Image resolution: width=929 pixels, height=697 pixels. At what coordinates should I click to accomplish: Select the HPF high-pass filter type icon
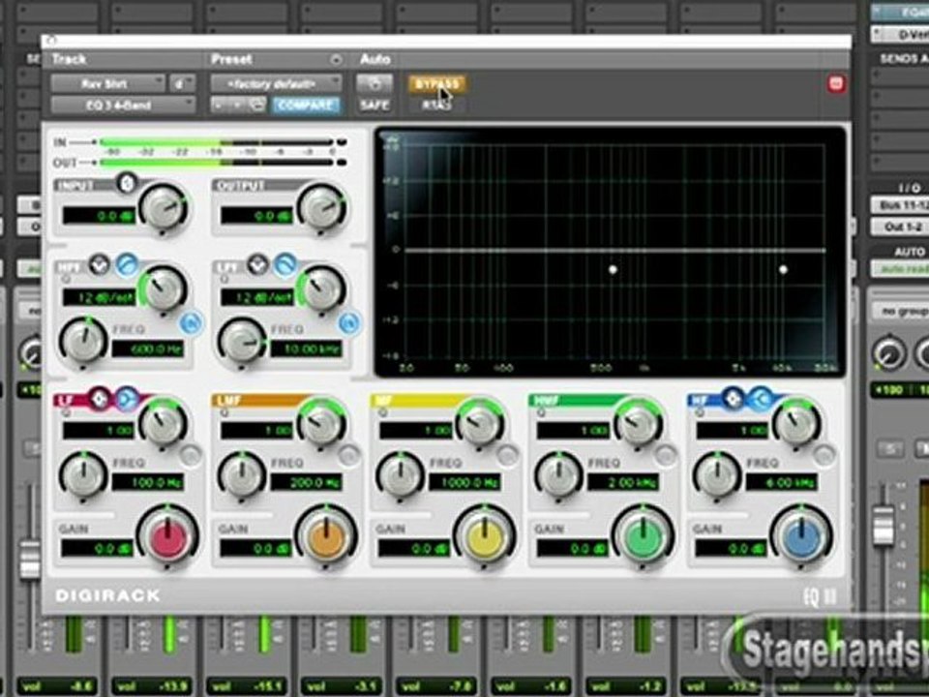pyautogui.click(x=127, y=265)
